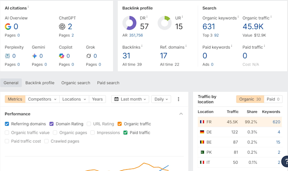Click the AI citations info icon
The width and height of the screenshot is (288, 171).
pos(28,7)
